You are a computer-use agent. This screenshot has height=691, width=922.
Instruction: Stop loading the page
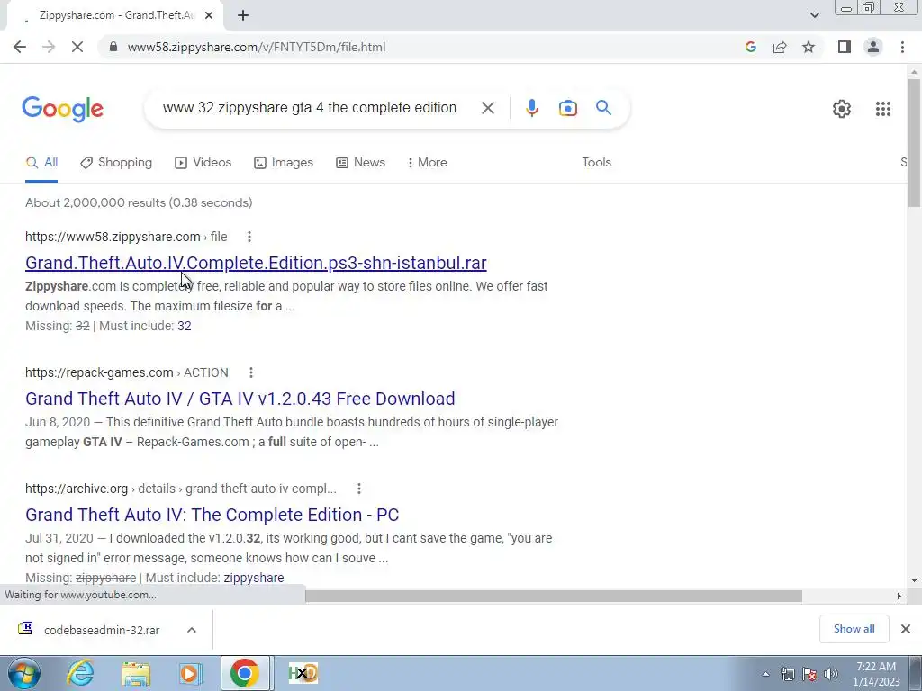pyautogui.click(x=77, y=47)
